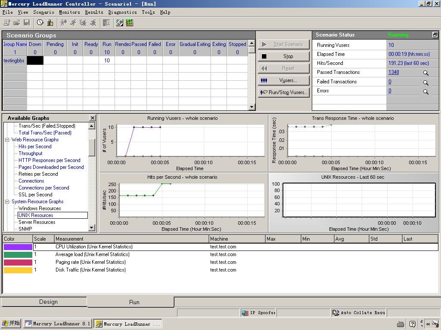The width and height of the screenshot is (441, 330).
Task: Expand hidden system tray icons chevron
Action: point(428,324)
